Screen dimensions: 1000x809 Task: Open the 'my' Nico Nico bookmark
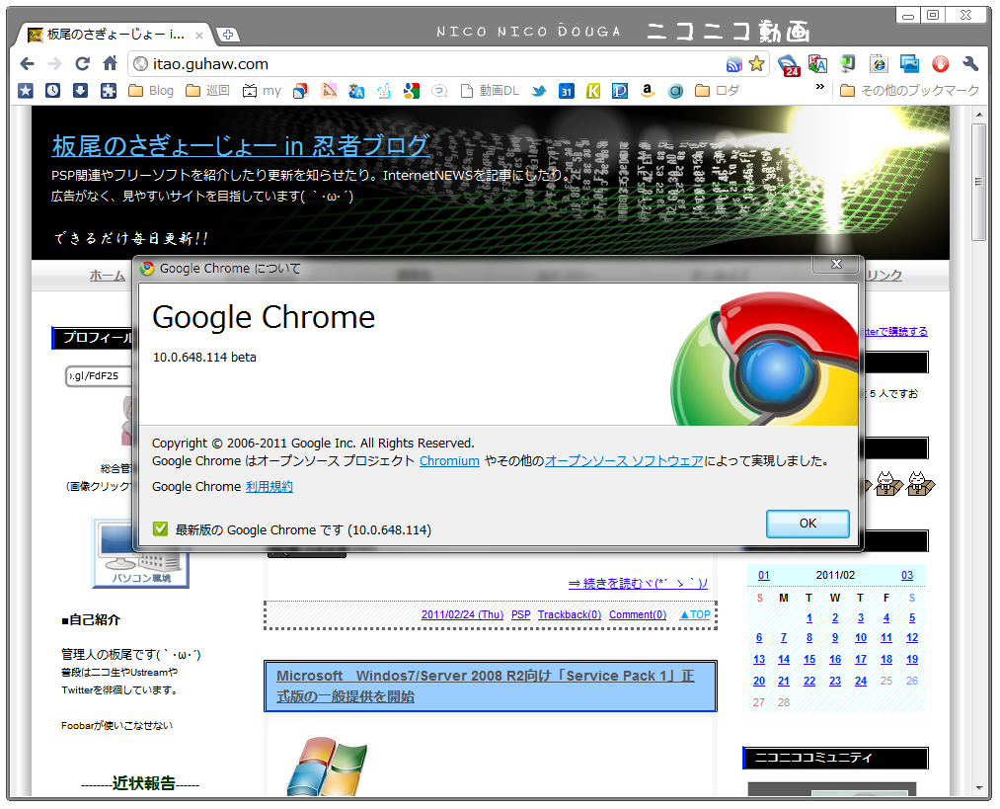point(263,91)
